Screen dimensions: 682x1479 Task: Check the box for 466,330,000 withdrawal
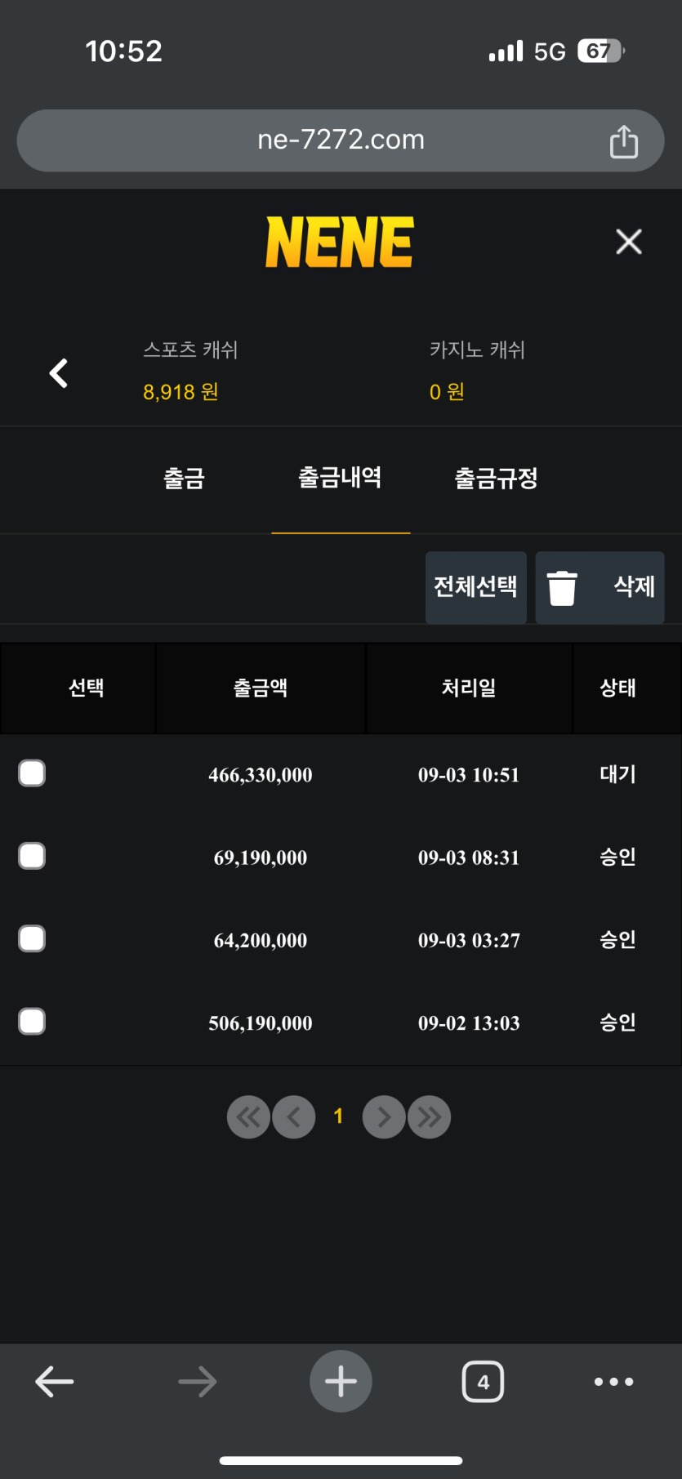click(32, 773)
